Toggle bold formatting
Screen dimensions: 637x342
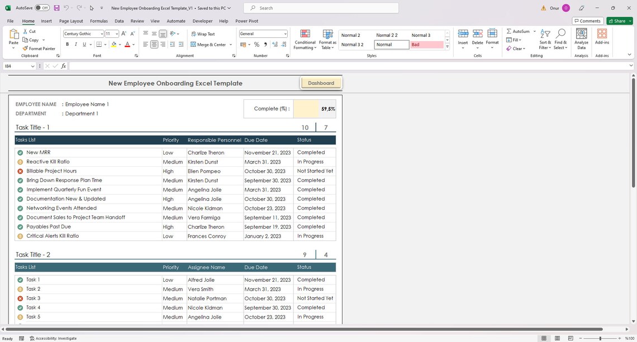(67, 45)
